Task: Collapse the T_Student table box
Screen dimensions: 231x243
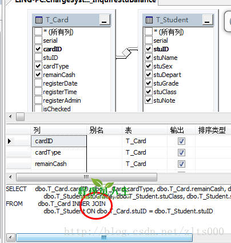Action: pos(208,20)
